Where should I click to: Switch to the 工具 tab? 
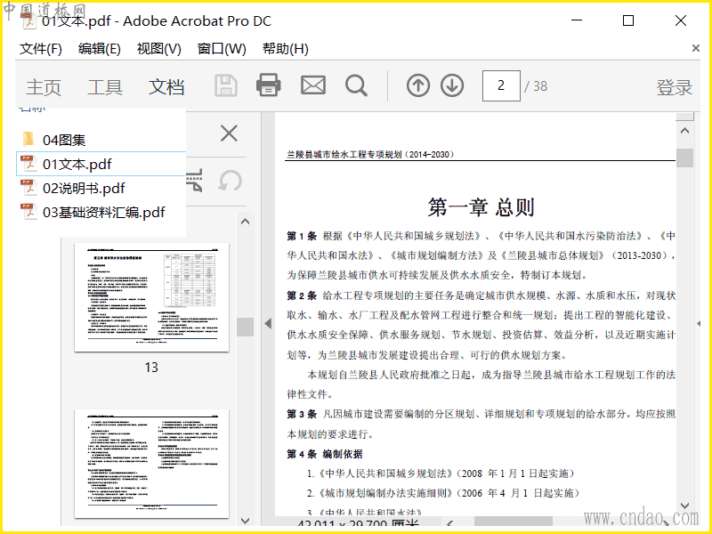105,86
